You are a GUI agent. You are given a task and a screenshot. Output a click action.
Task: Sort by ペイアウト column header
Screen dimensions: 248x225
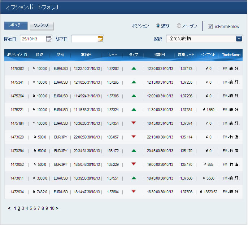208,55
